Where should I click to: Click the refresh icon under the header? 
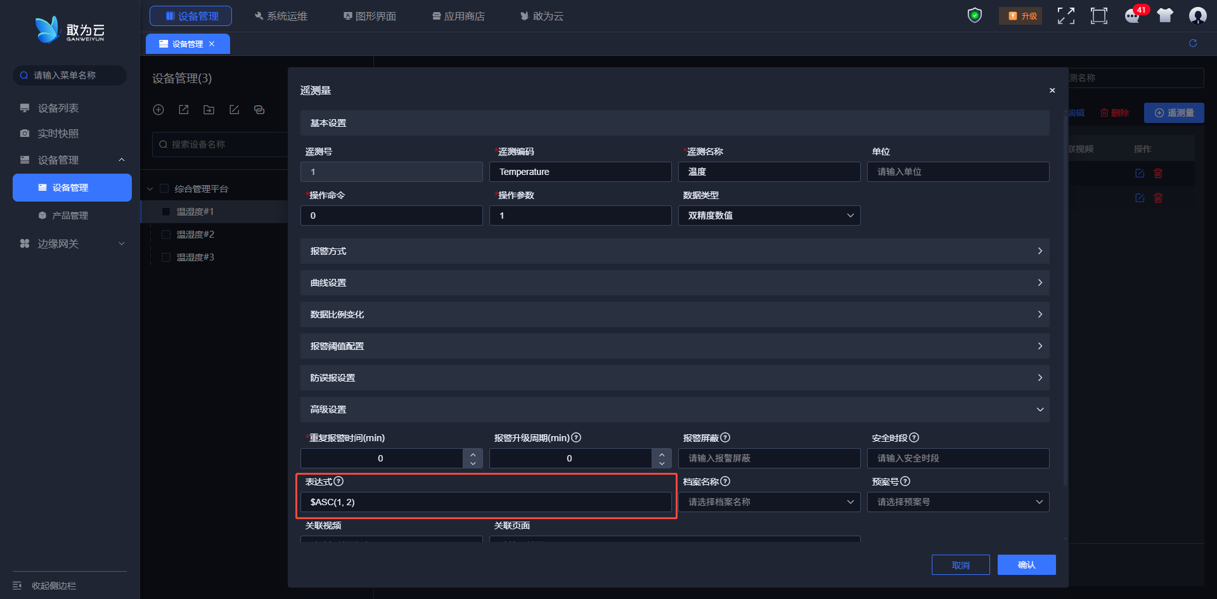point(1193,43)
